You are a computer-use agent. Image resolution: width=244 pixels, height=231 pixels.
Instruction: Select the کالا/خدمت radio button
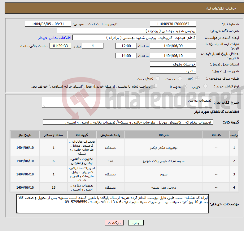[158, 78]
